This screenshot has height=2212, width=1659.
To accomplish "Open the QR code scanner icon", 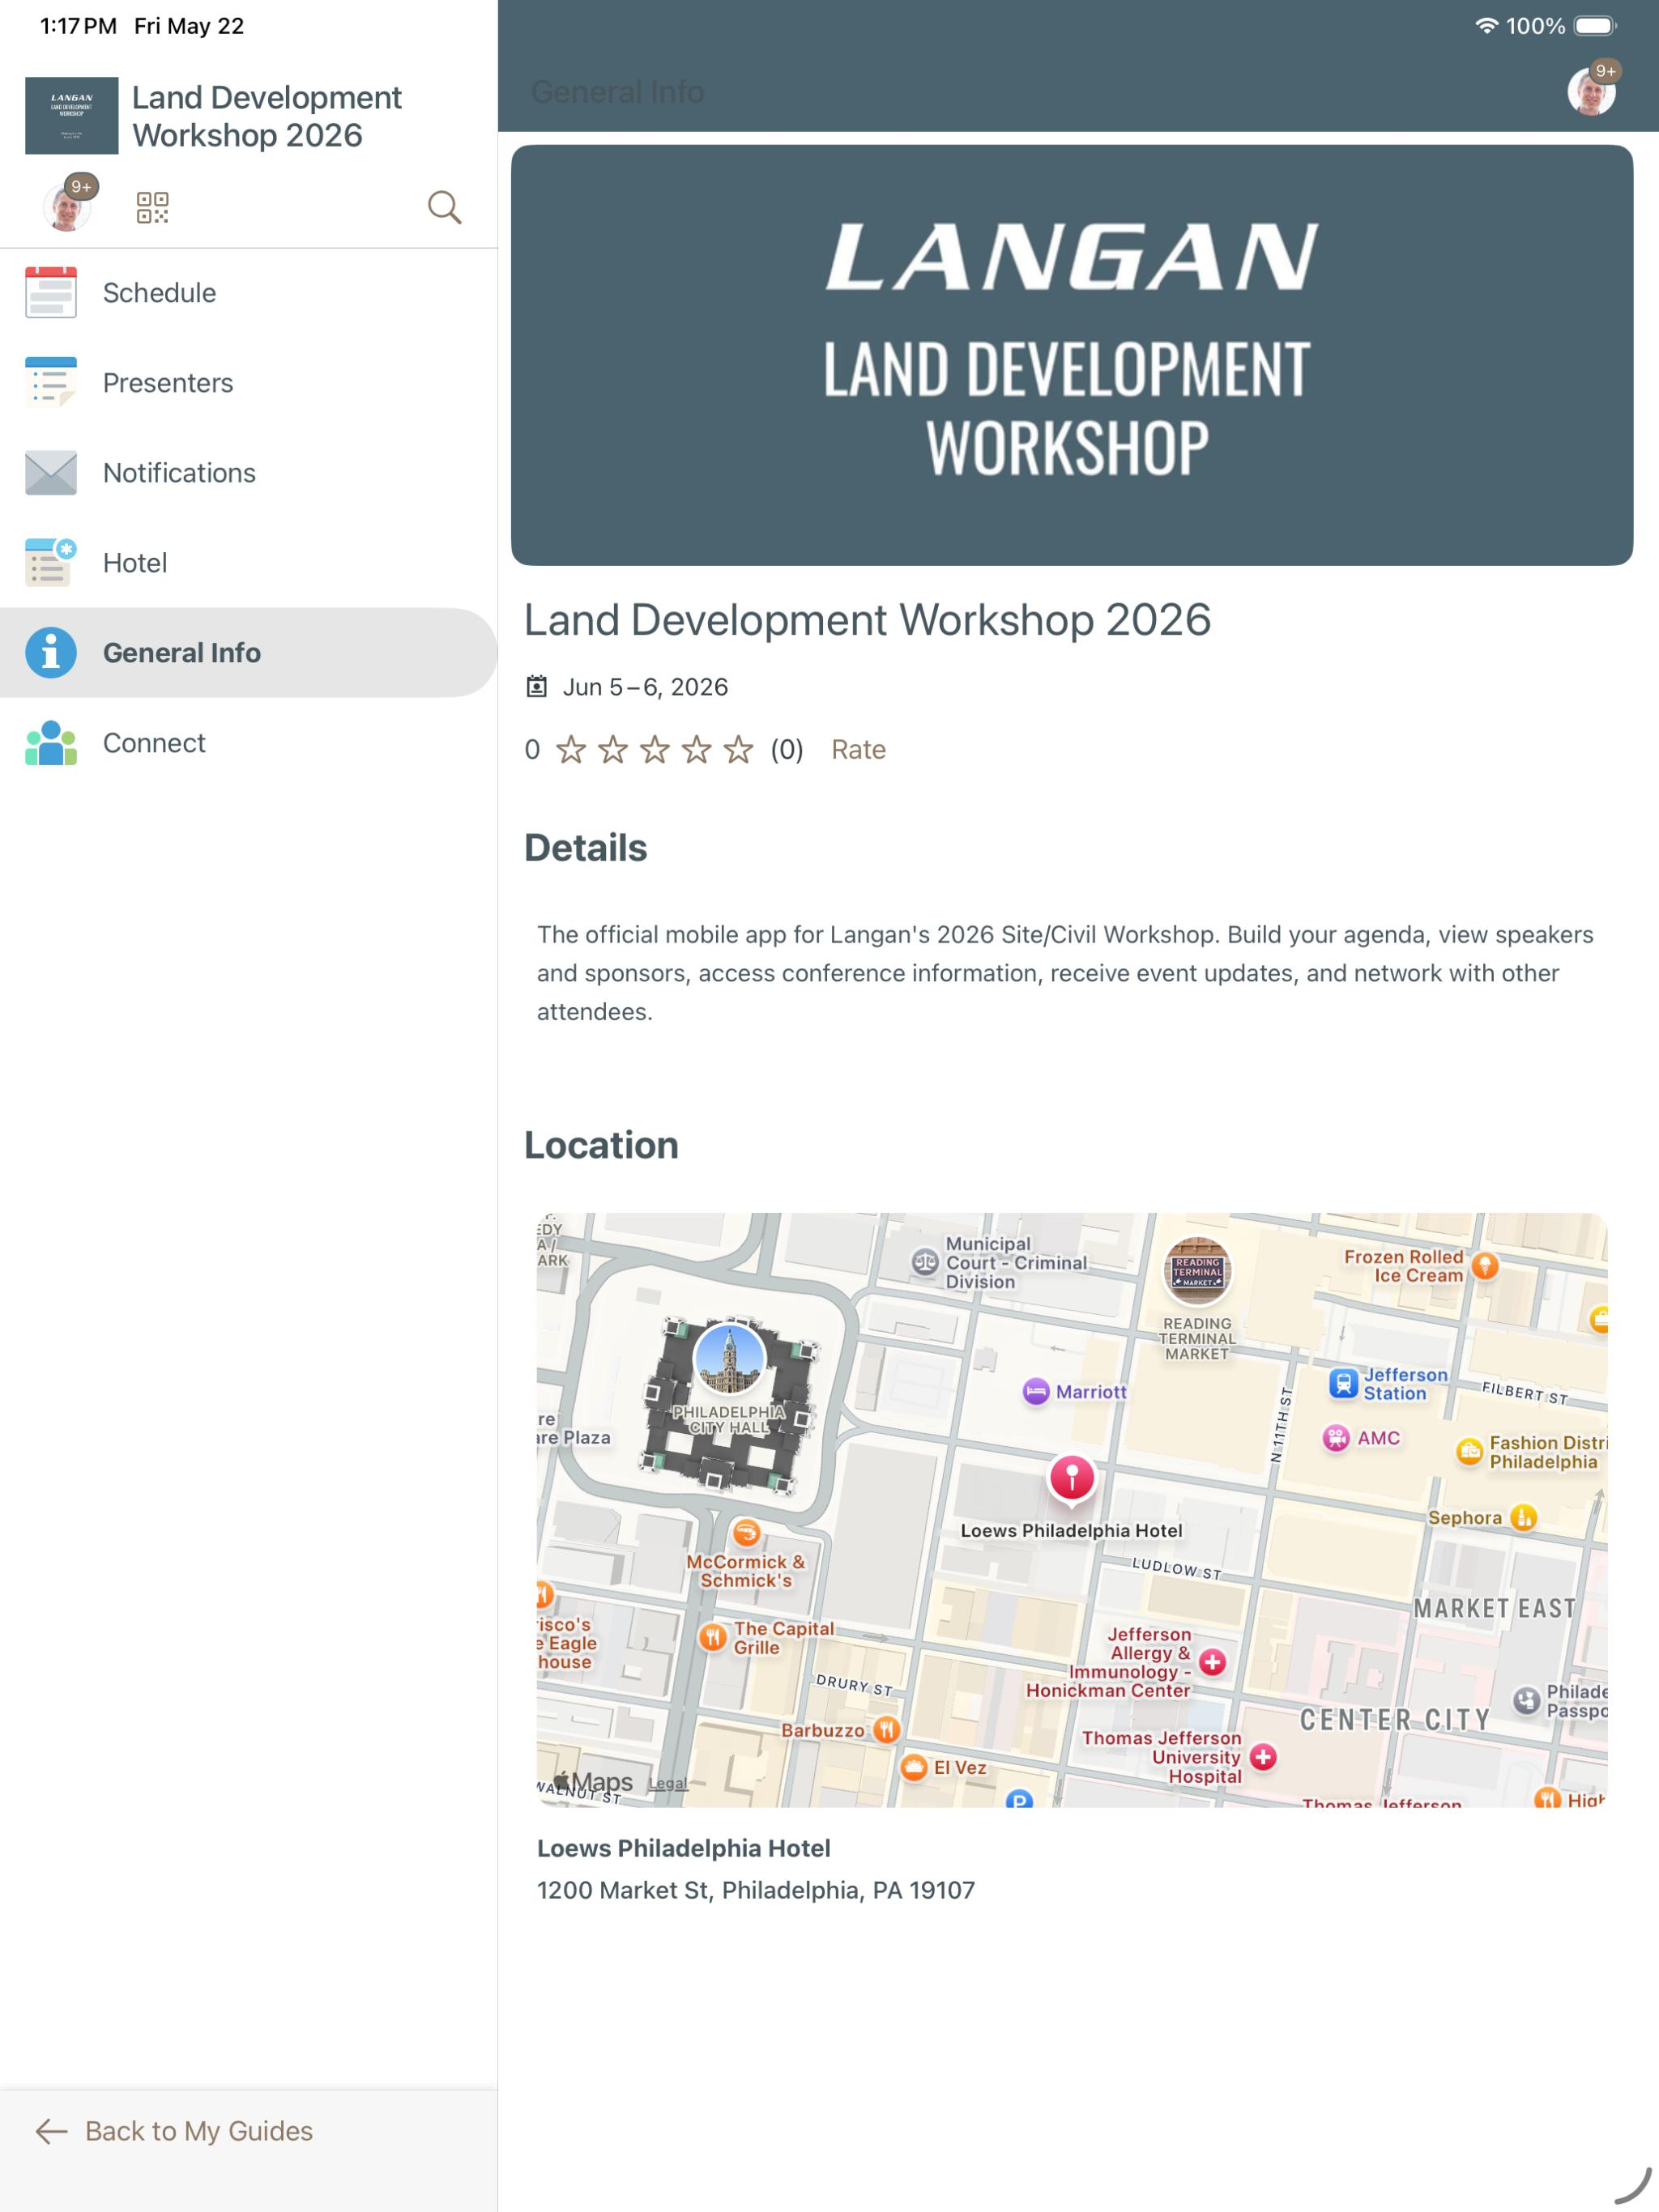I will [x=152, y=207].
